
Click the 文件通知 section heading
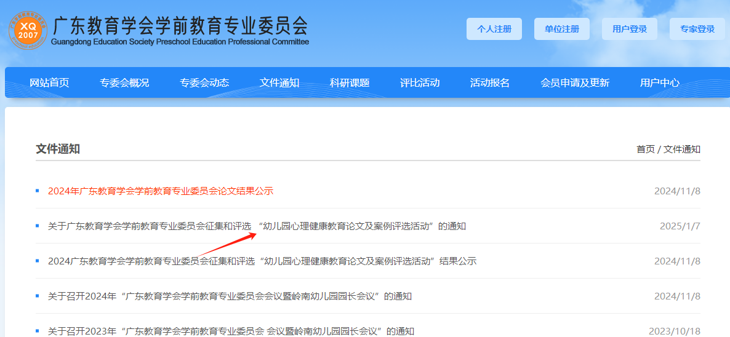tap(58, 149)
